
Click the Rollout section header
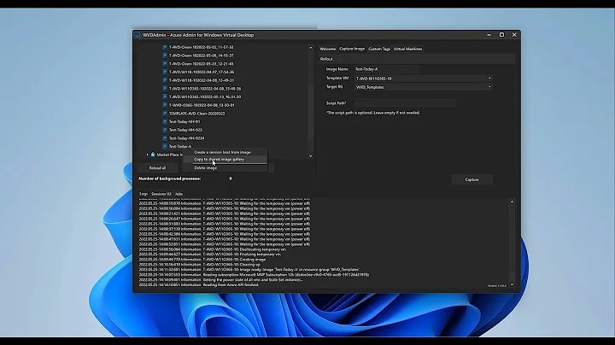coord(417,59)
